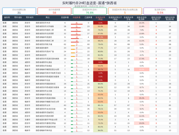Click the red 首揽及时率(考核) header
The width and height of the screenshot is (179, 135).
[100, 18]
